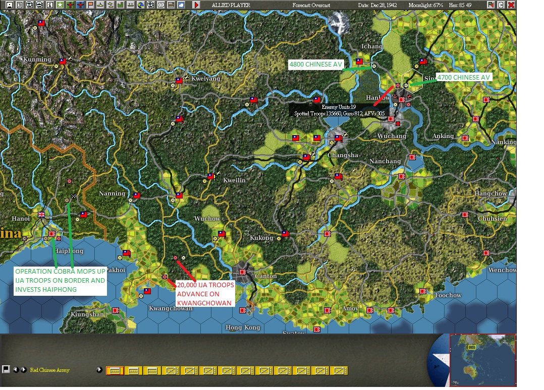544x390 pixels.
Task: Click the grey ship-on-green toolbar icon
Action: [x=130, y=5]
